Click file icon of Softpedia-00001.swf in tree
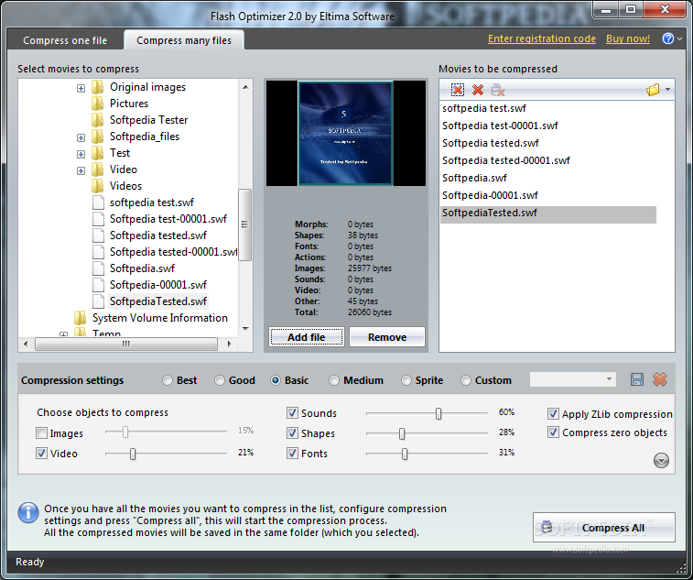Image resolution: width=693 pixels, height=580 pixels. coord(98,285)
